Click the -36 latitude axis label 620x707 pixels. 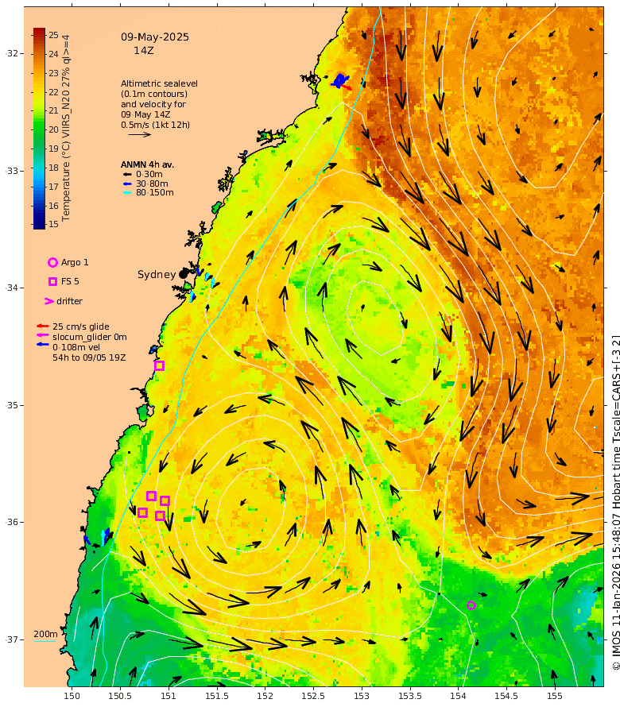click(12, 522)
